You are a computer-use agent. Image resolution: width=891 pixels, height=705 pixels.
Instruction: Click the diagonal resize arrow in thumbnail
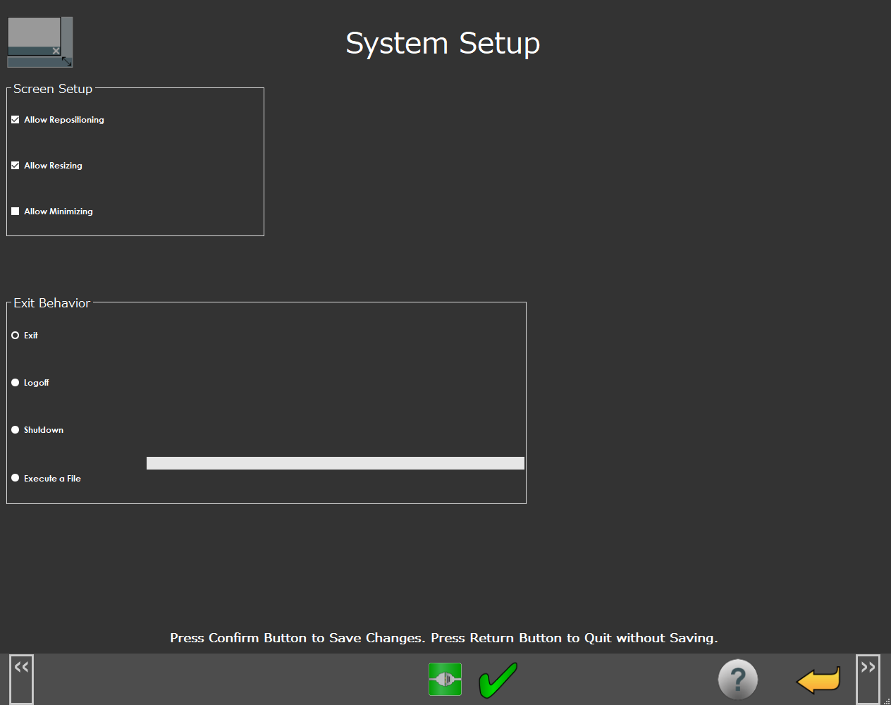67,61
